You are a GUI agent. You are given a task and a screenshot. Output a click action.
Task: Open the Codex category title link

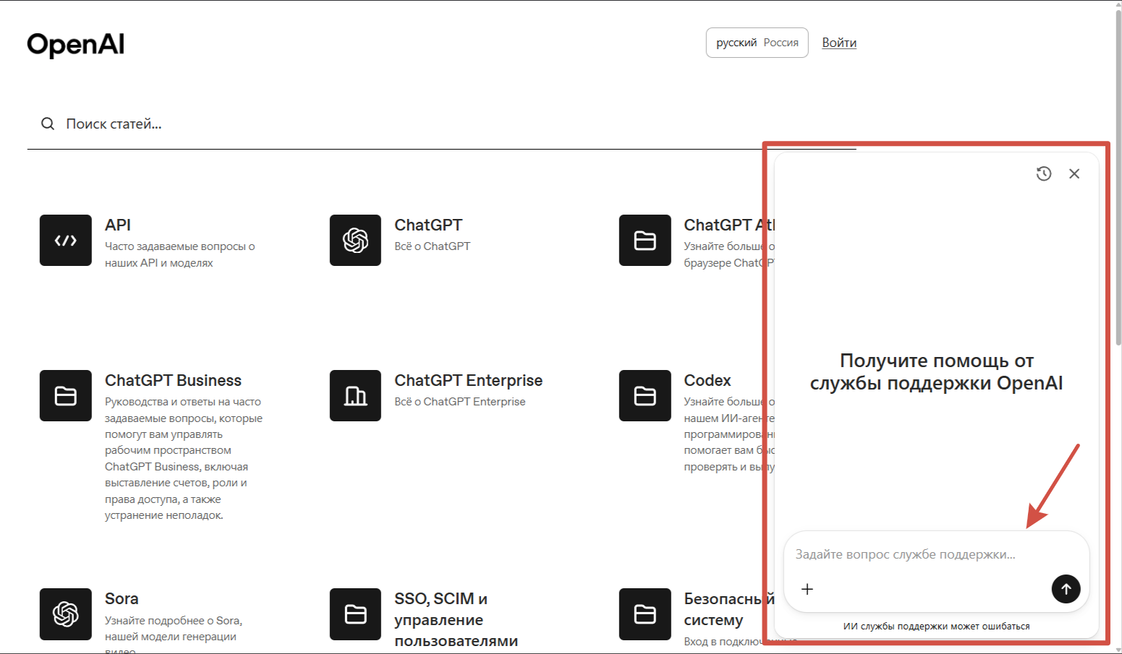[x=707, y=381]
